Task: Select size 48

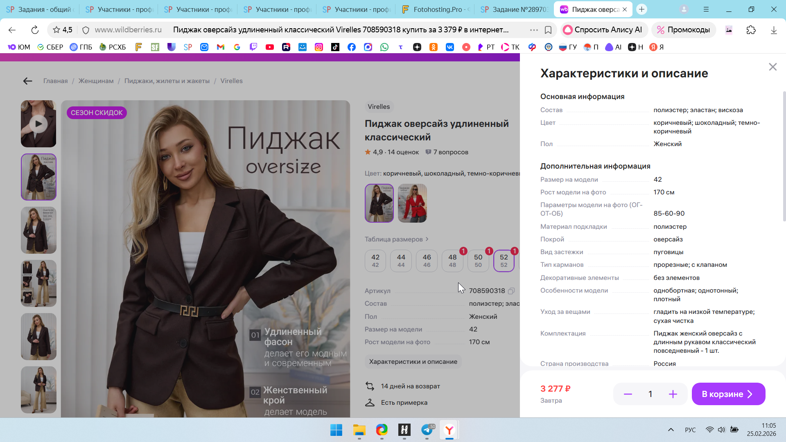Action: click(x=452, y=261)
